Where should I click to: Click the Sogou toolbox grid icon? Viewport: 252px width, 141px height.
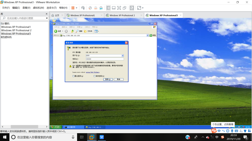pyautogui.click(x=249, y=131)
